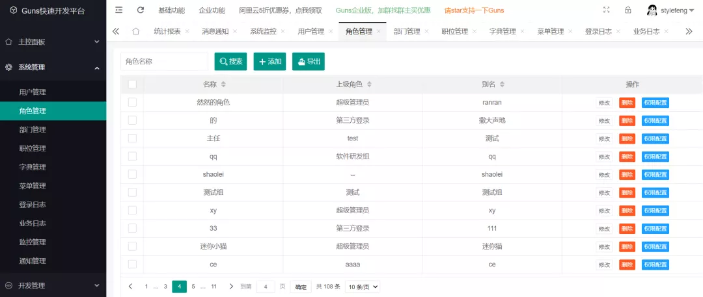Open 部门管理 in the sidebar
Image resolution: width=703 pixels, height=297 pixels.
point(53,129)
